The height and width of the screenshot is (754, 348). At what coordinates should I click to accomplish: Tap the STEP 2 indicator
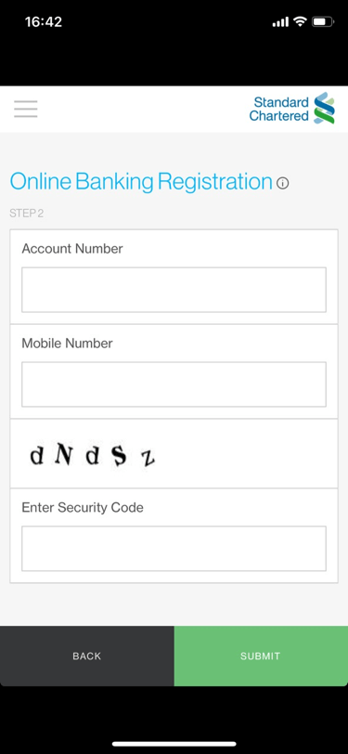tap(26, 213)
